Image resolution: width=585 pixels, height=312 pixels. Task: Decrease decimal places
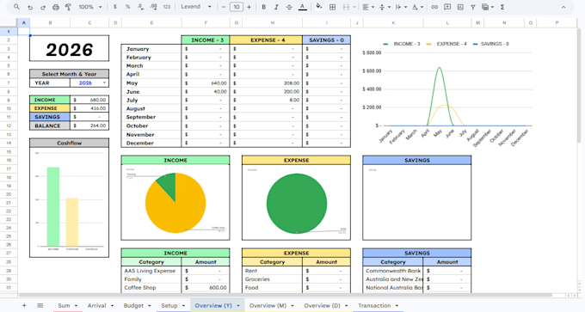point(140,7)
